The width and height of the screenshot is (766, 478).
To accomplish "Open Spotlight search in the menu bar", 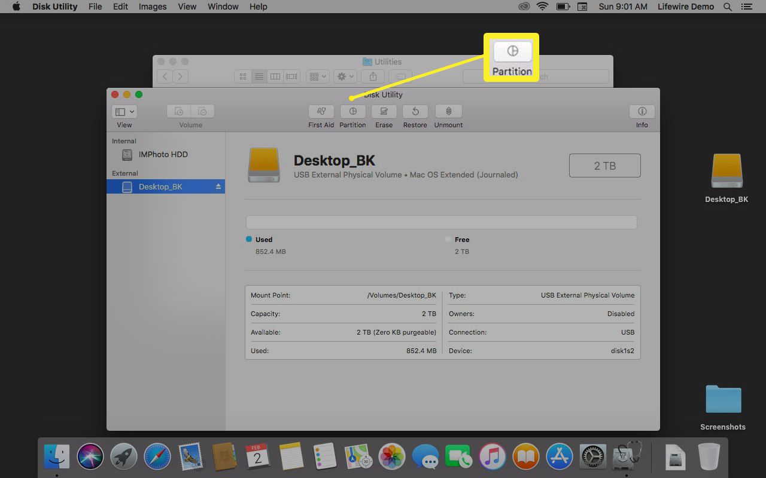I will (728, 7).
